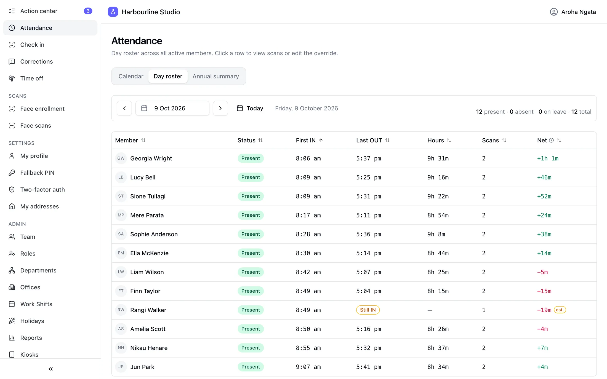Click Georgia Wright's GW avatar
The image size is (607, 379).
point(121,158)
